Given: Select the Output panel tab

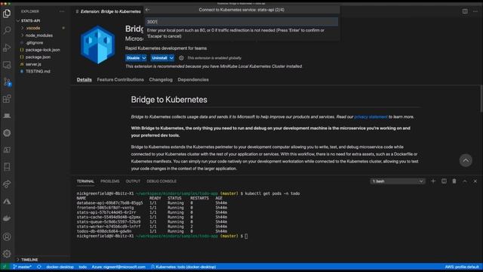Looking at the screenshot, I should pyautogui.click(x=133, y=181).
